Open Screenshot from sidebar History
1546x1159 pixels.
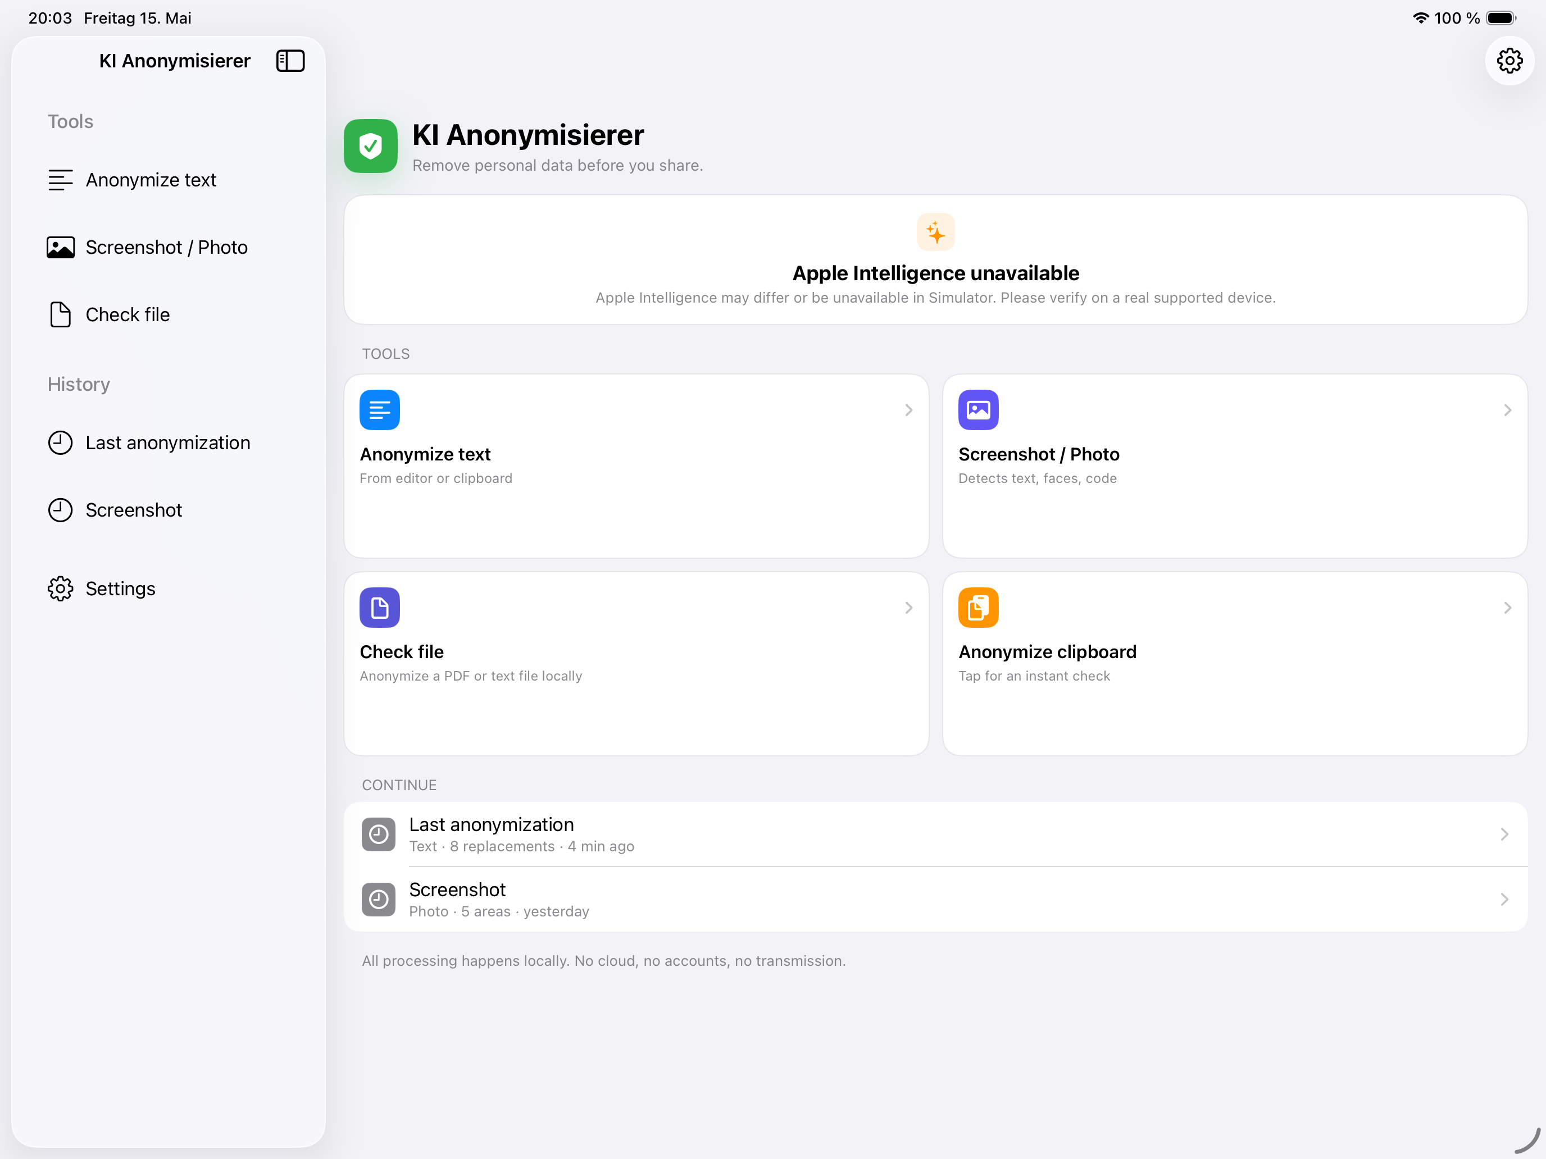coord(169,510)
